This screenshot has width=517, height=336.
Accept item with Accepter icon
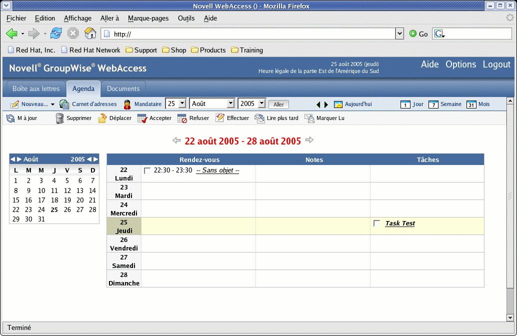(x=142, y=118)
